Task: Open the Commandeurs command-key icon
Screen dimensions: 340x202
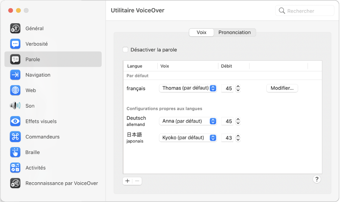Action: (15, 137)
